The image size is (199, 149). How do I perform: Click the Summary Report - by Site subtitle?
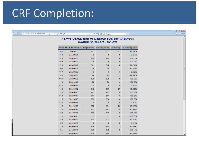coord(98,42)
